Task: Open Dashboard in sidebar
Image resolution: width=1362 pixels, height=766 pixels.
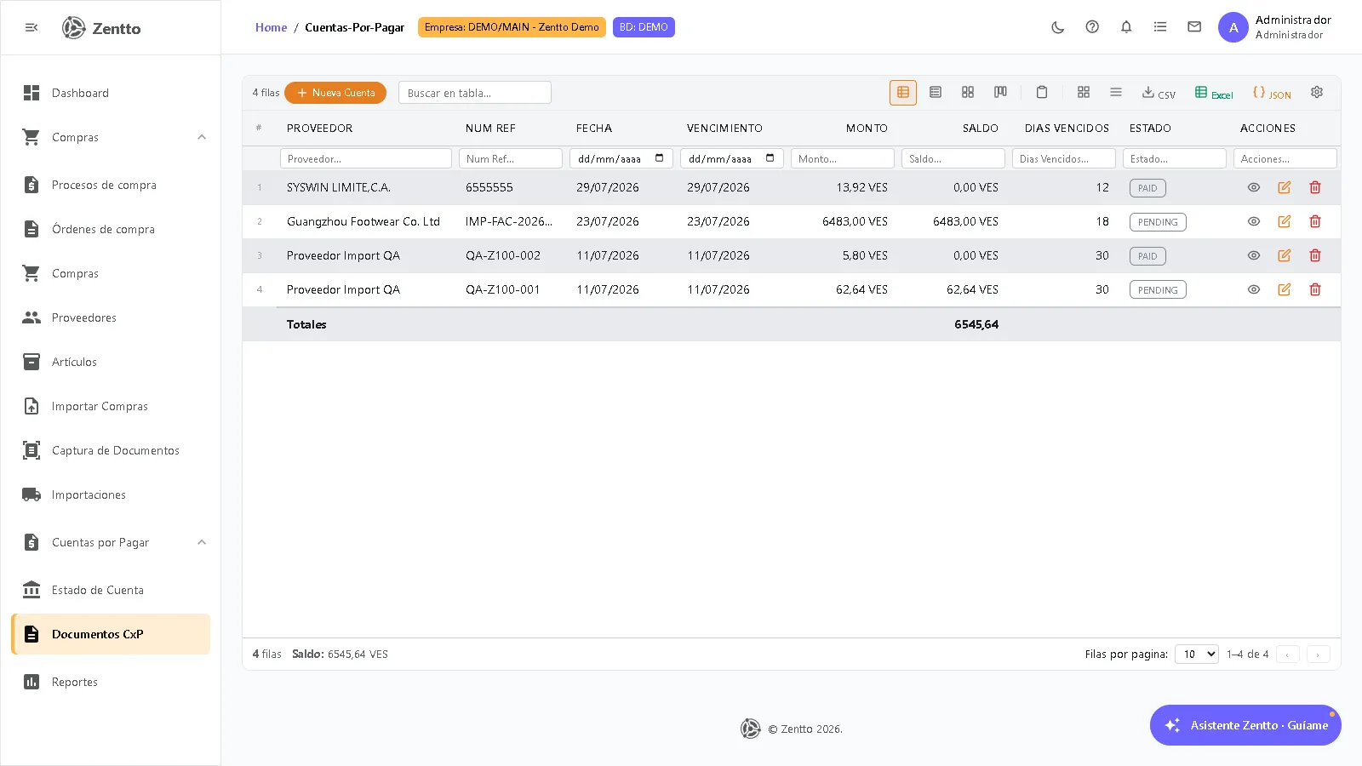Action: coord(111,93)
